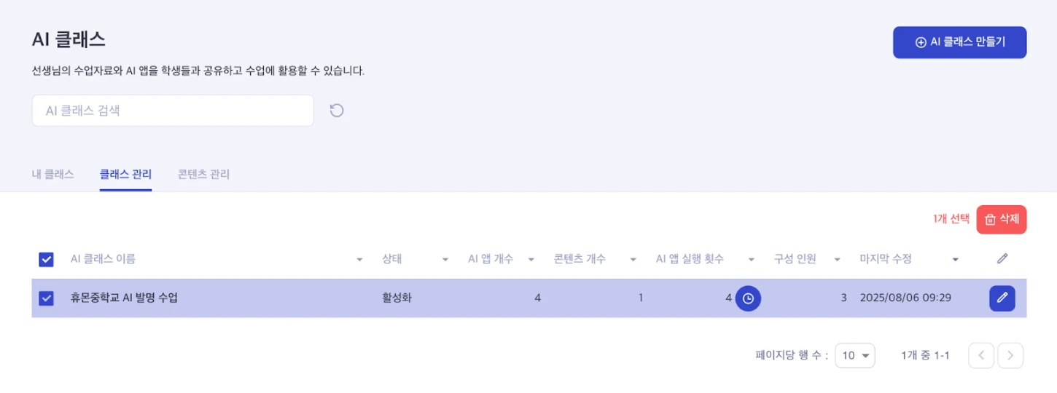The height and width of the screenshot is (393, 1057).
Task: Open 마지막 수정 column sort arrow
Action: click(955, 260)
